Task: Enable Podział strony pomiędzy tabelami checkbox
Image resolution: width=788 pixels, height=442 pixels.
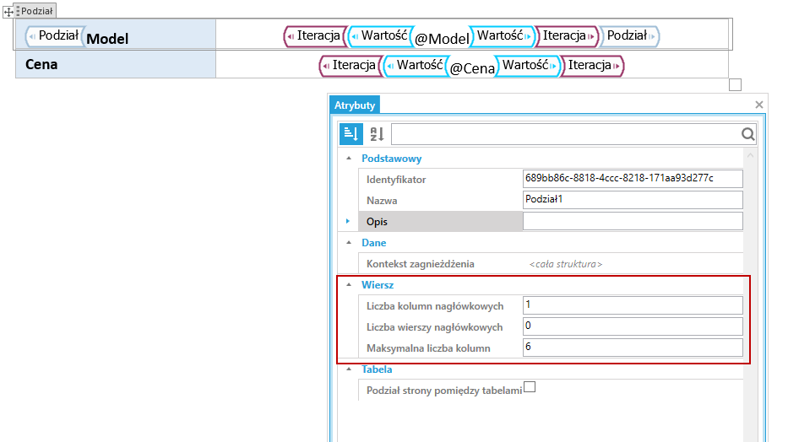Action: [530, 387]
